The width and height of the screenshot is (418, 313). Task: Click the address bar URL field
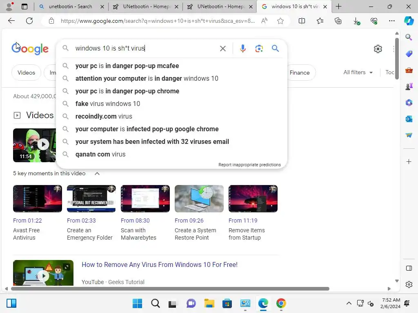point(157,21)
